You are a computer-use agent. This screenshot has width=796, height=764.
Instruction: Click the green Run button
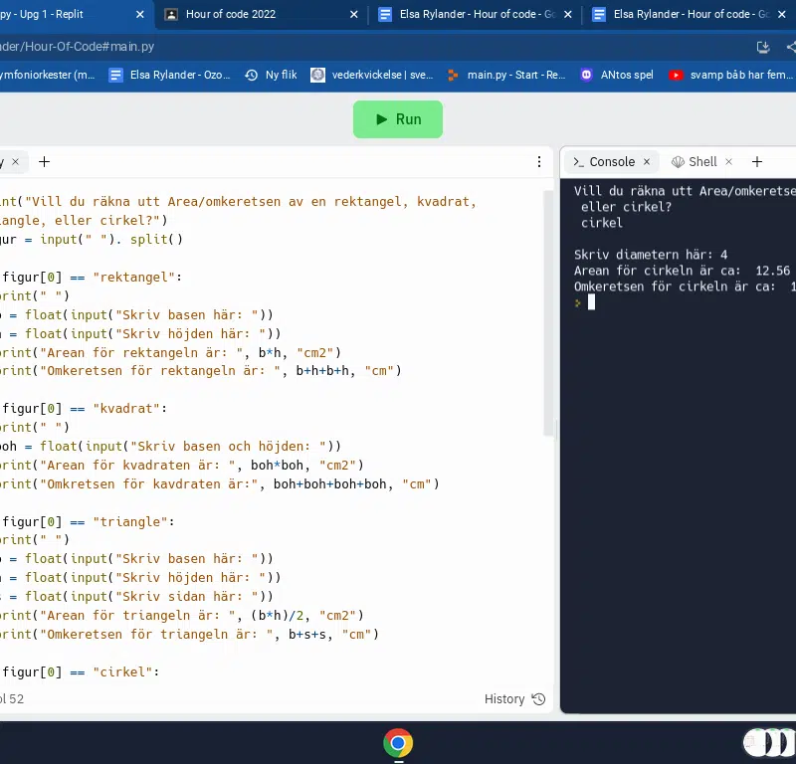coord(398,119)
